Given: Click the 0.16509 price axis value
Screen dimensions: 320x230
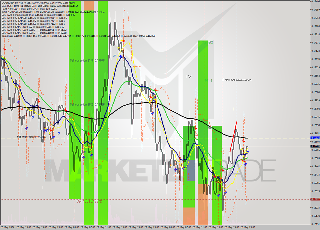Looking at the screenshot, I should 315,158.
